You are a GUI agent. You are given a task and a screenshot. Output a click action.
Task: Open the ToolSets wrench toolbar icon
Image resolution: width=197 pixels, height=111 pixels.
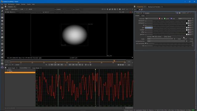[x=2, y=54]
